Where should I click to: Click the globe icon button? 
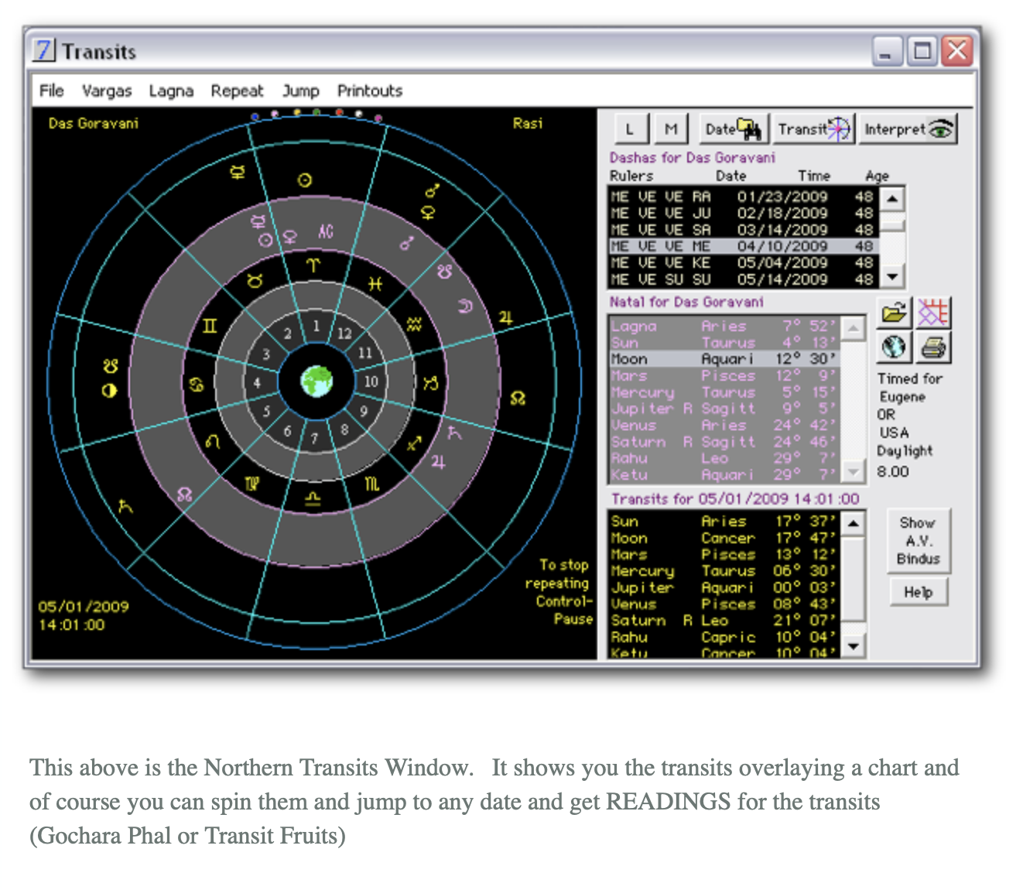tap(894, 347)
